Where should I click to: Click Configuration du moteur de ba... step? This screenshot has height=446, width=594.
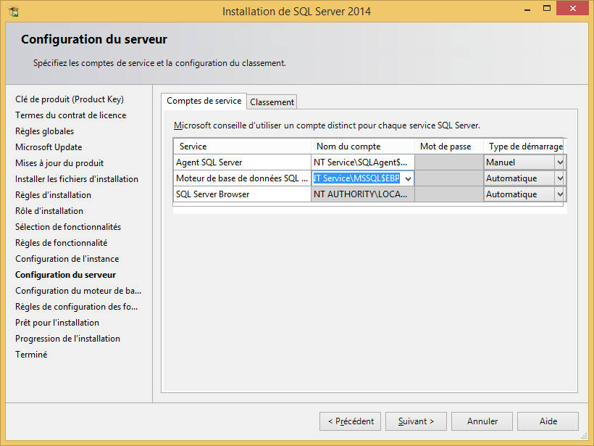(x=78, y=291)
